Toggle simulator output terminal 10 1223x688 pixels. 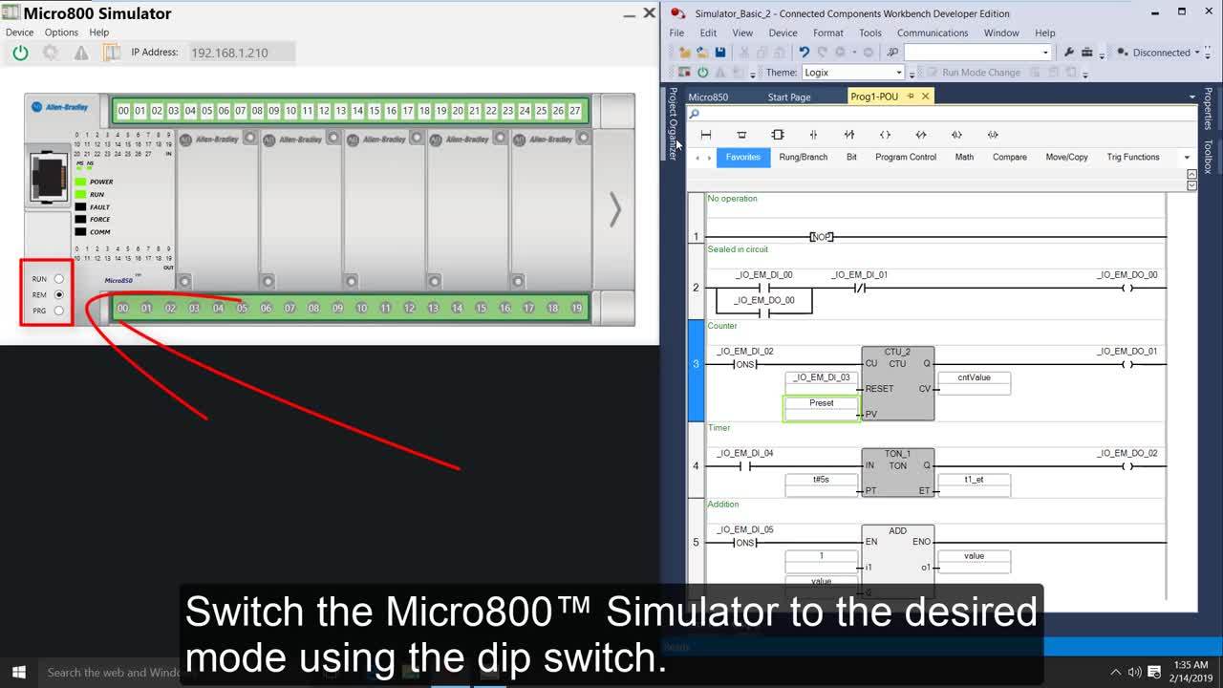point(361,308)
